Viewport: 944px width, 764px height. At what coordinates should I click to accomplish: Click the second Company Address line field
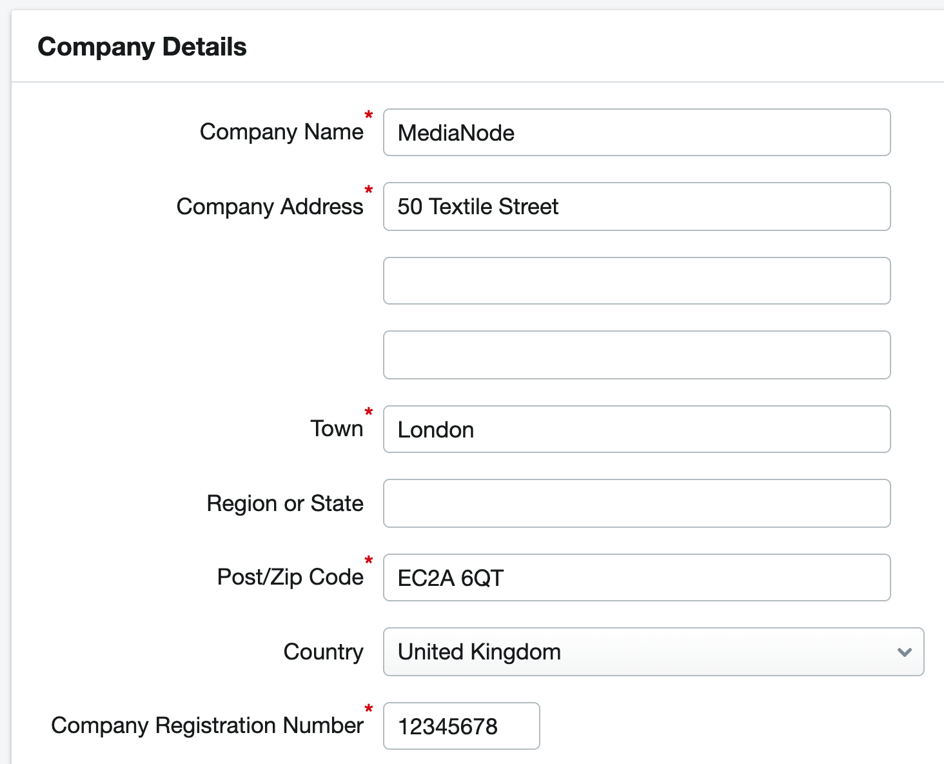click(636, 281)
